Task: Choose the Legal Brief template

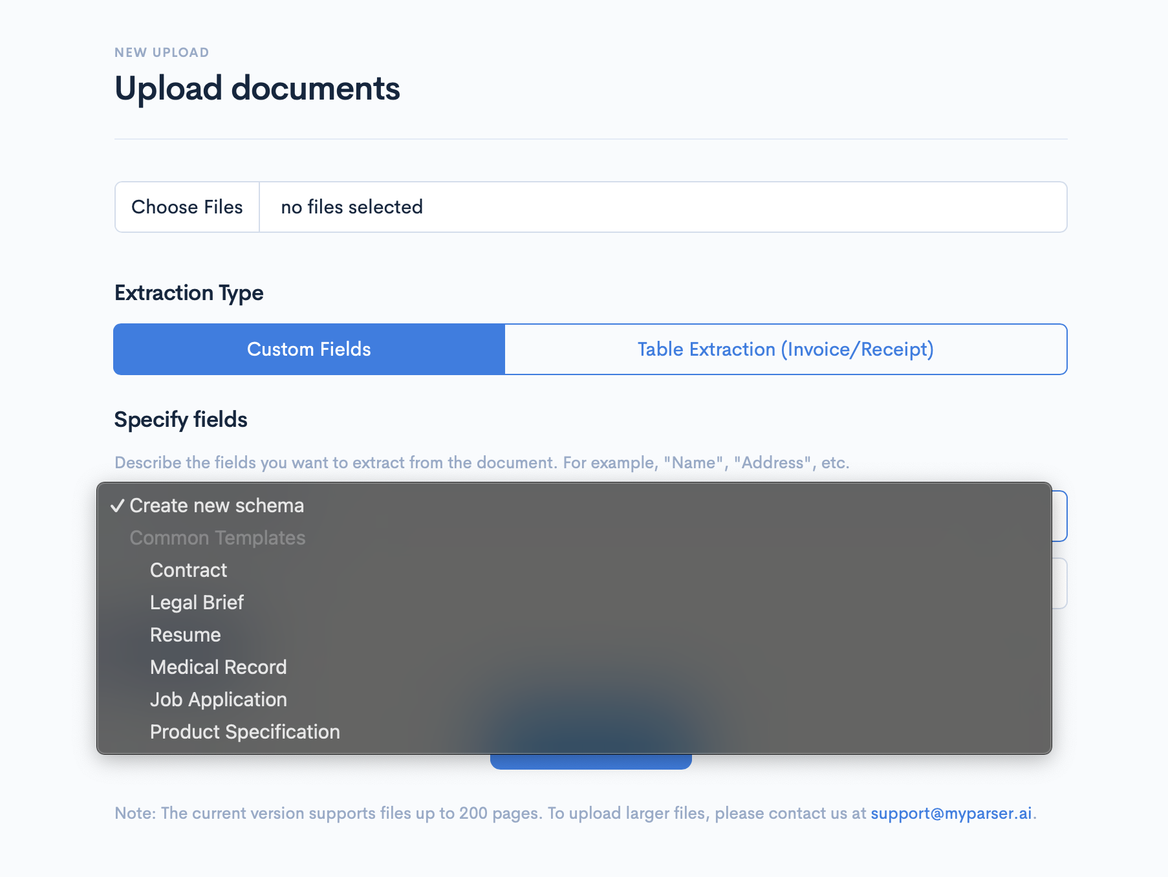Action: [574, 602]
